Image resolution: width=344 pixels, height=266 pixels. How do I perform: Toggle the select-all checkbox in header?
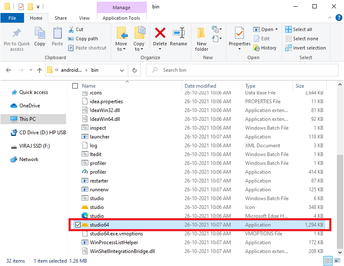click(x=75, y=86)
